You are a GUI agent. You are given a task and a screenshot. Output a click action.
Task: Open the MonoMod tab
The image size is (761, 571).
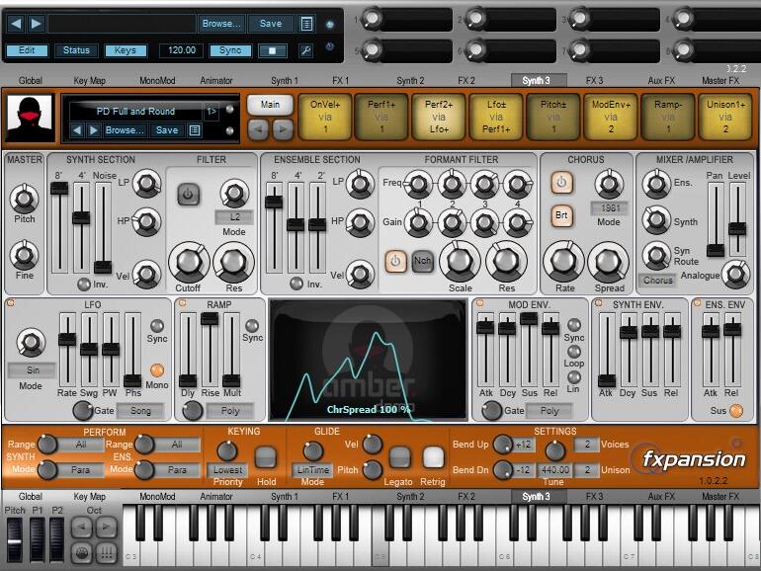(x=157, y=81)
